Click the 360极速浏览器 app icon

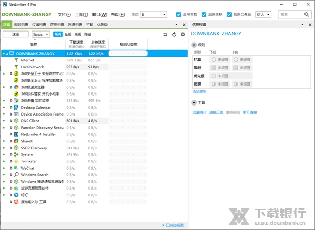click(x=16, y=87)
